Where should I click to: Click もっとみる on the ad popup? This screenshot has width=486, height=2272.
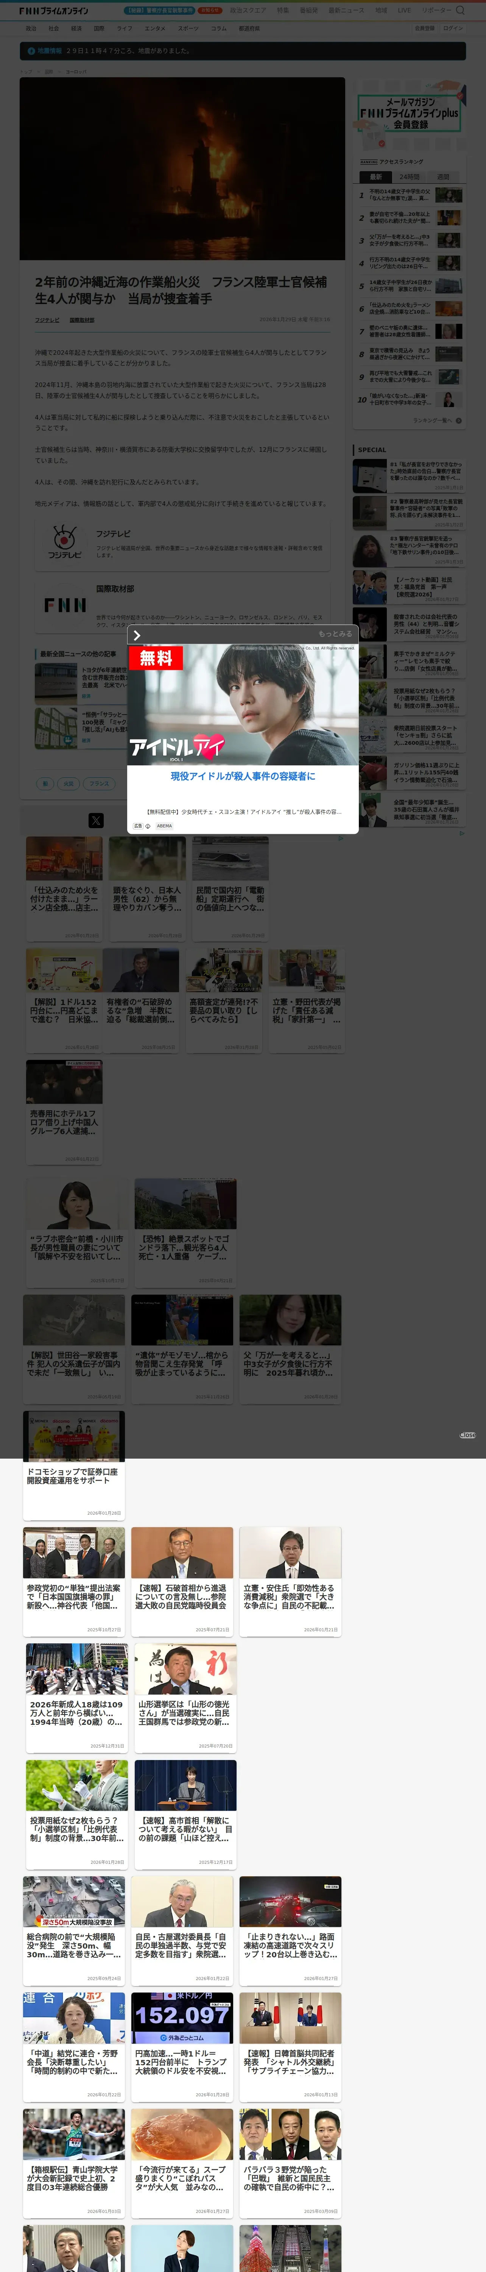tap(335, 634)
